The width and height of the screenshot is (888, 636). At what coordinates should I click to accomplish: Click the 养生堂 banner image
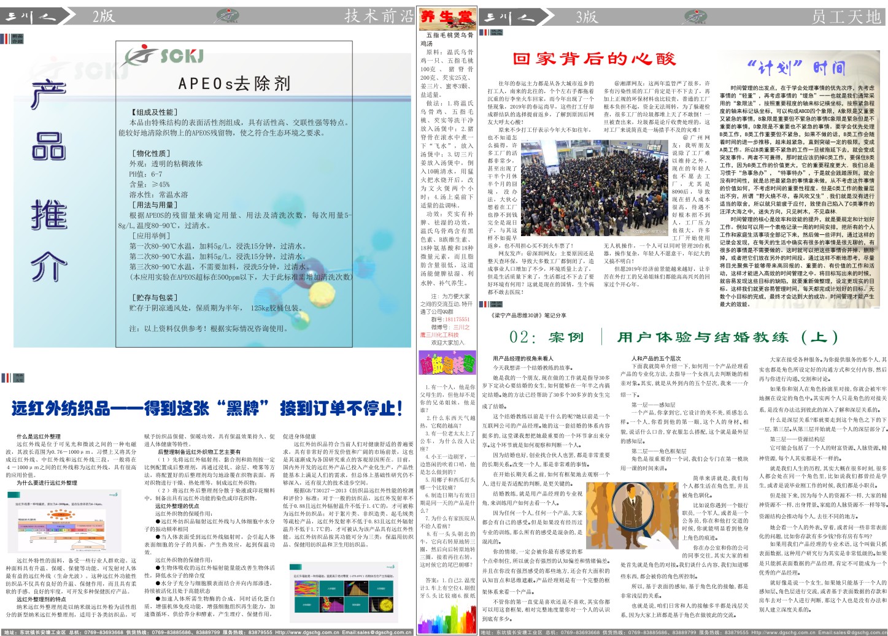click(447, 17)
